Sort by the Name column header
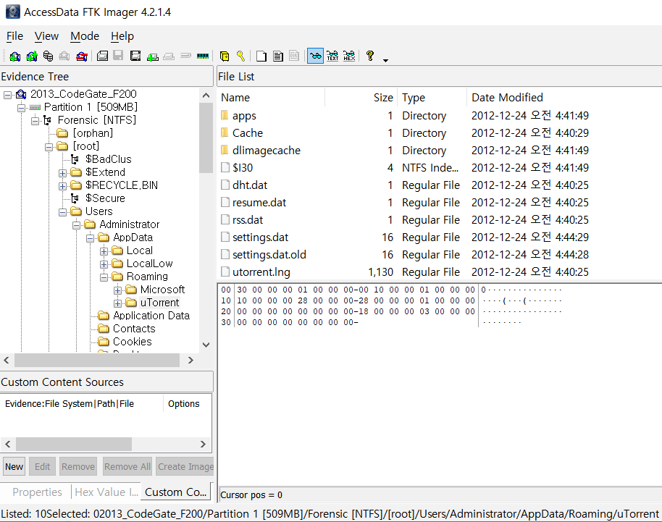This screenshot has height=522, width=662. [271, 98]
